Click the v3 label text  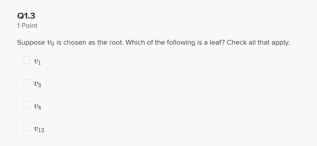click(x=37, y=84)
